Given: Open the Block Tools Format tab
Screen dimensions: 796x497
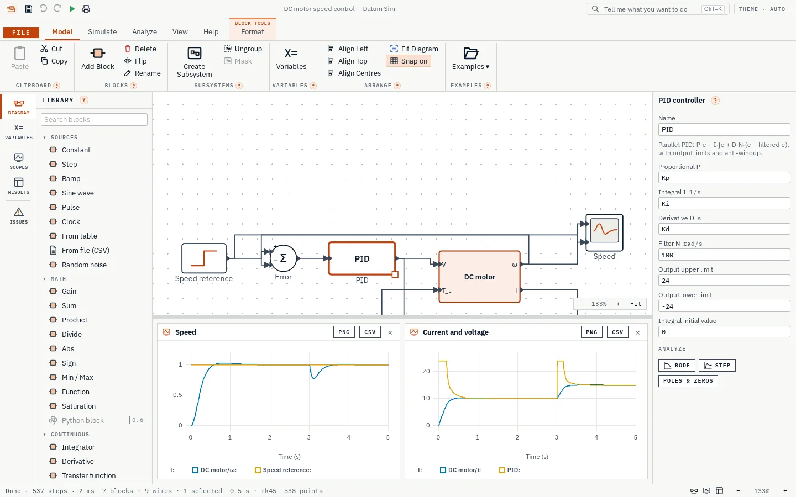Looking at the screenshot, I should pyautogui.click(x=253, y=29).
